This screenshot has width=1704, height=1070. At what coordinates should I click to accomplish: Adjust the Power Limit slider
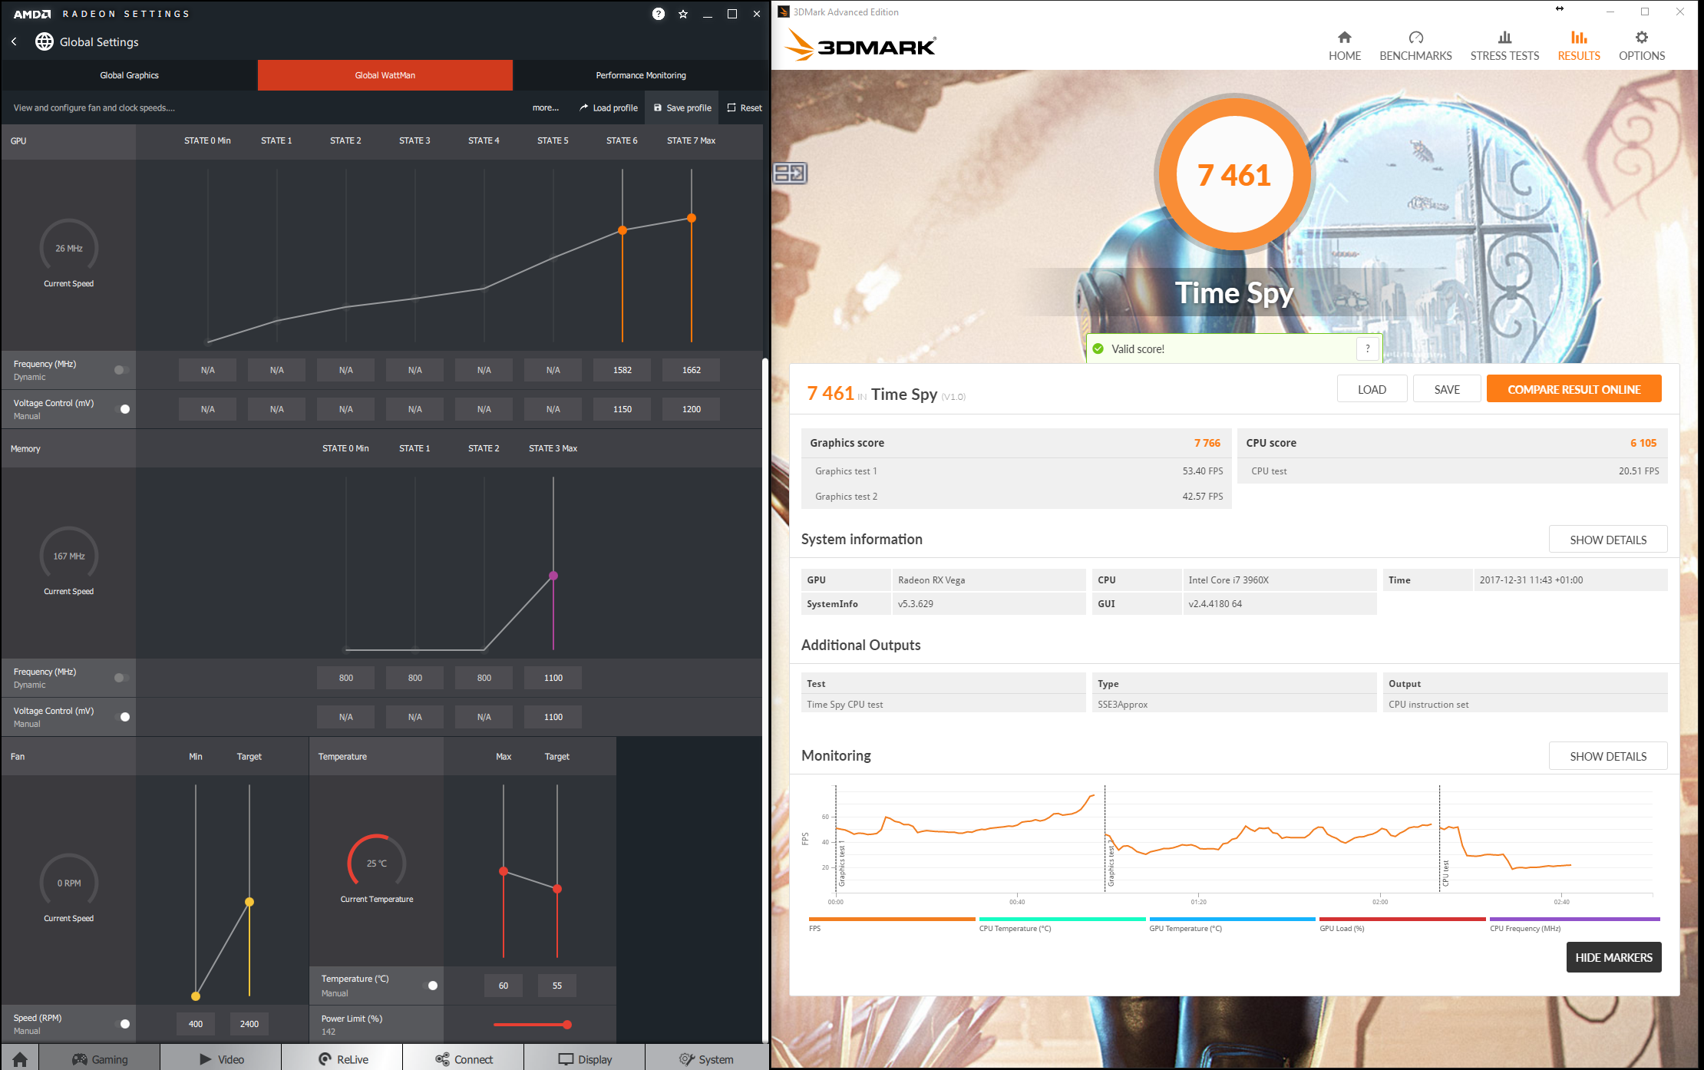[566, 1025]
